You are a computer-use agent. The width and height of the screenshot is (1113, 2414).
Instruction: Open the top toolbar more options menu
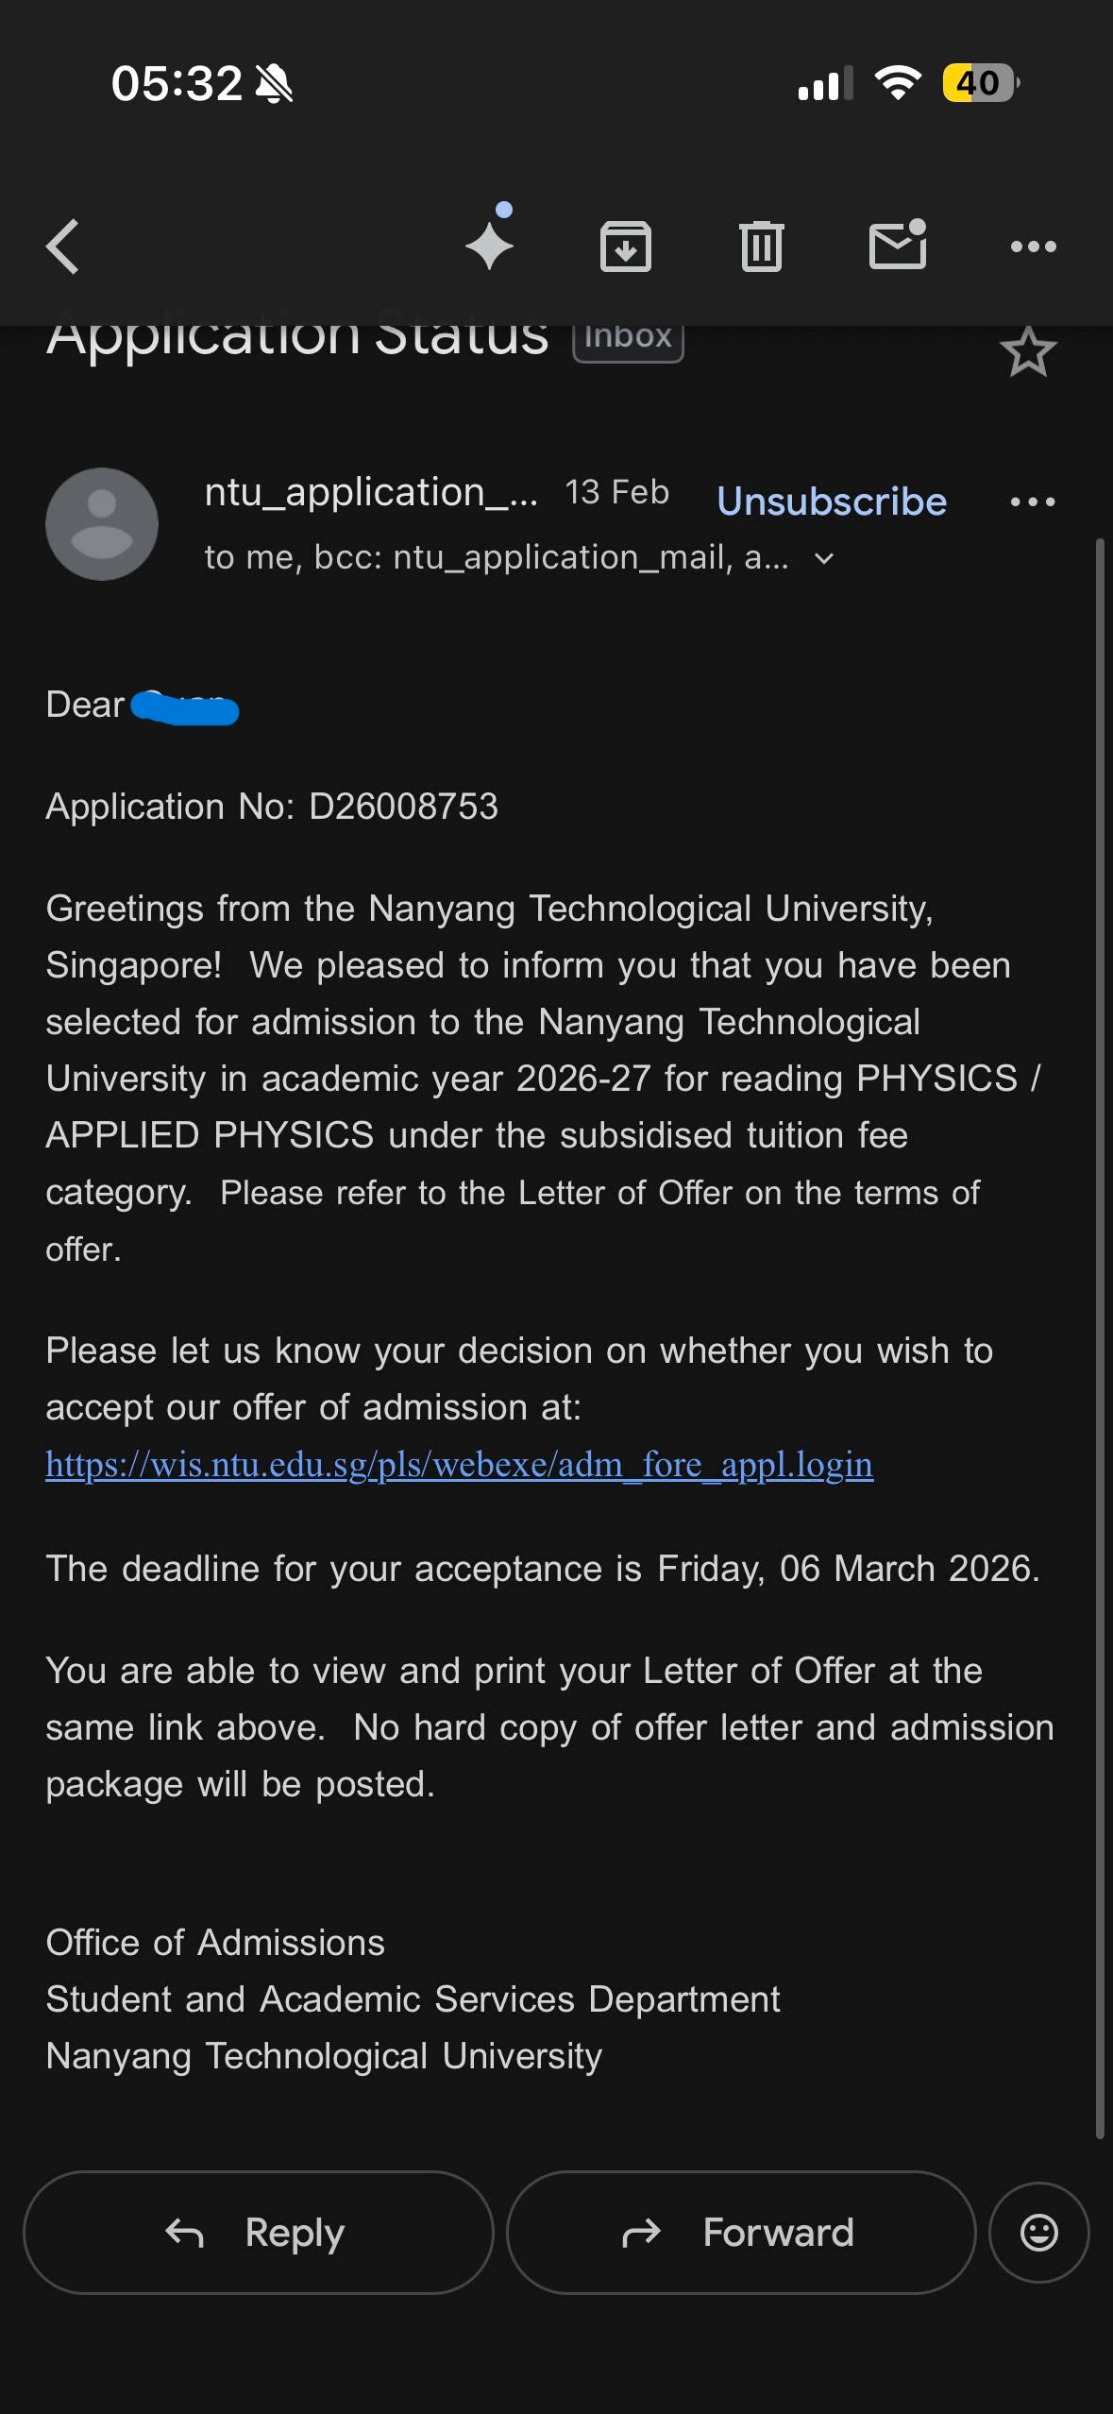(x=1033, y=247)
